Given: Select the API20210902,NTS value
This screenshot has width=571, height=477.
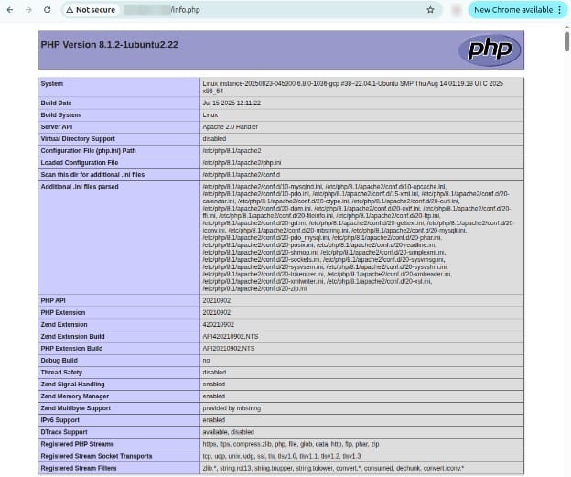Looking at the screenshot, I should [229, 349].
